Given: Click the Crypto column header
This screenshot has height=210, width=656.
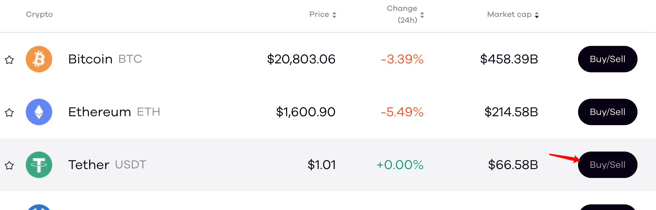Looking at the screenshot, I should click(39, 15).
